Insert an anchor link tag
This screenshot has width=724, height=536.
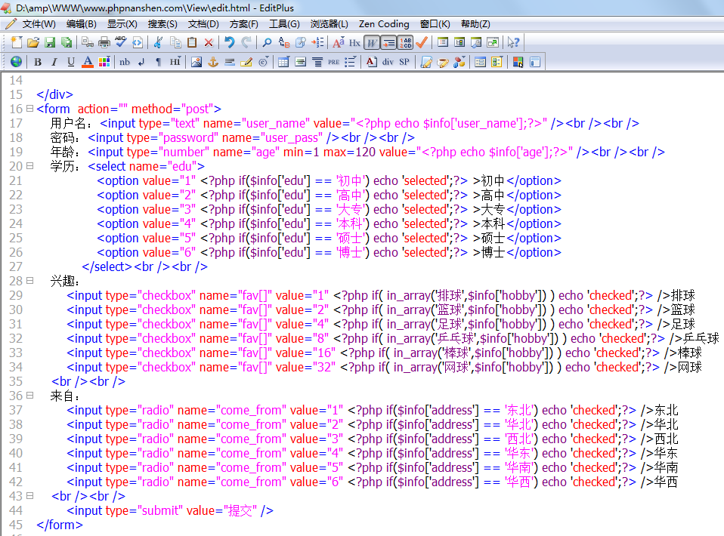213,62
